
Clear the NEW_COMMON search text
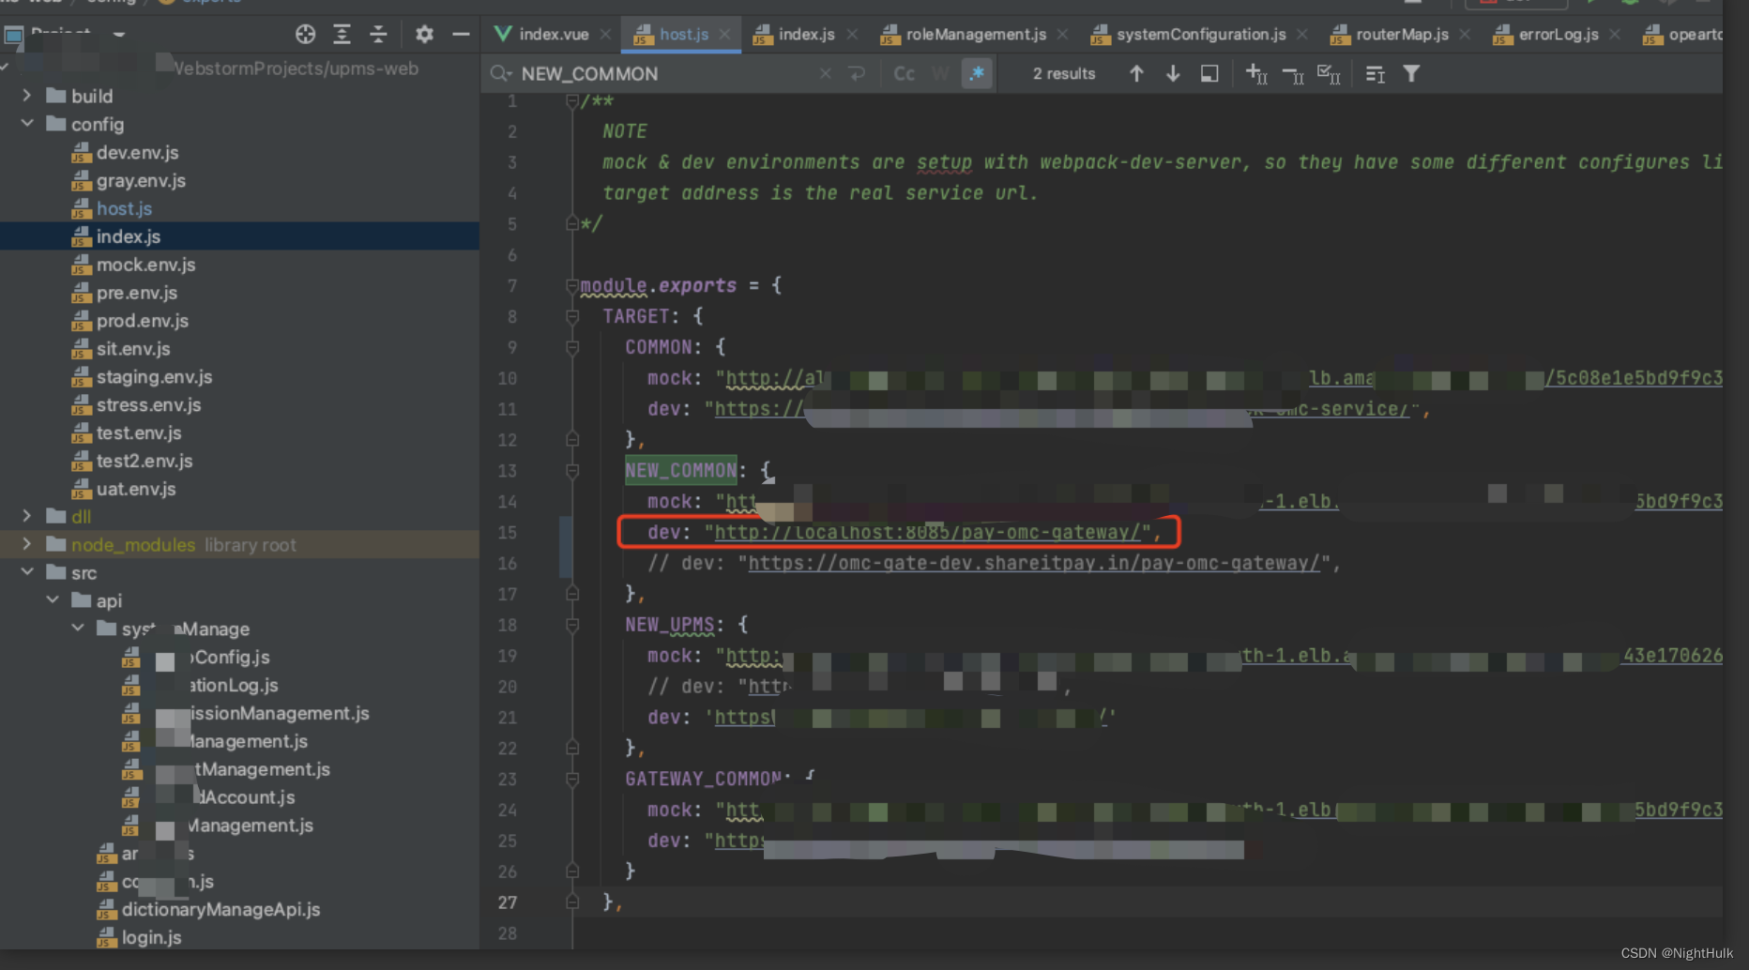[825, 73]
